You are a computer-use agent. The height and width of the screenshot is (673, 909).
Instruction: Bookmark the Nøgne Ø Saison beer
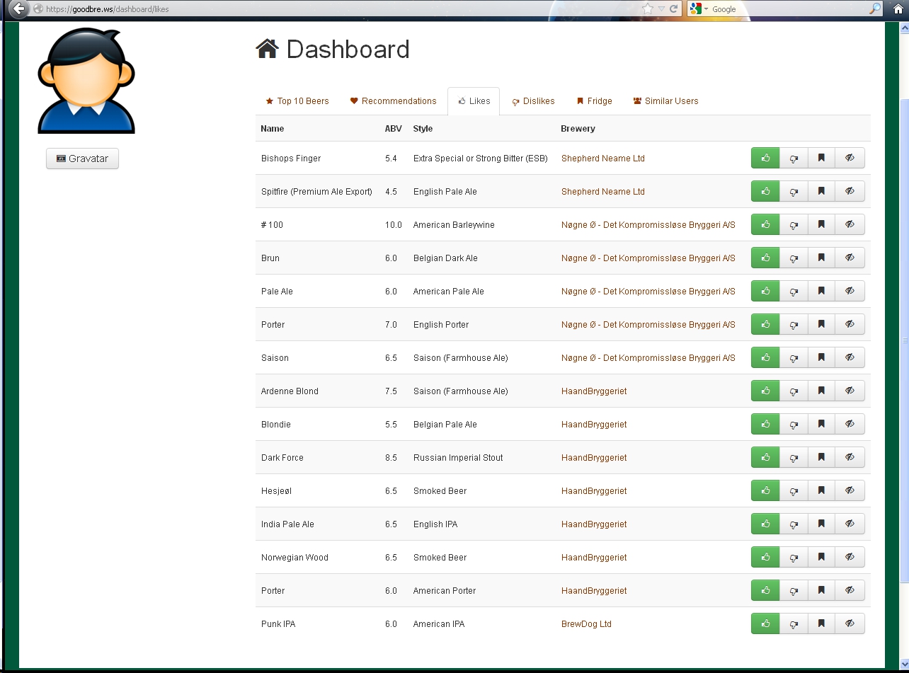pos(821,358)
